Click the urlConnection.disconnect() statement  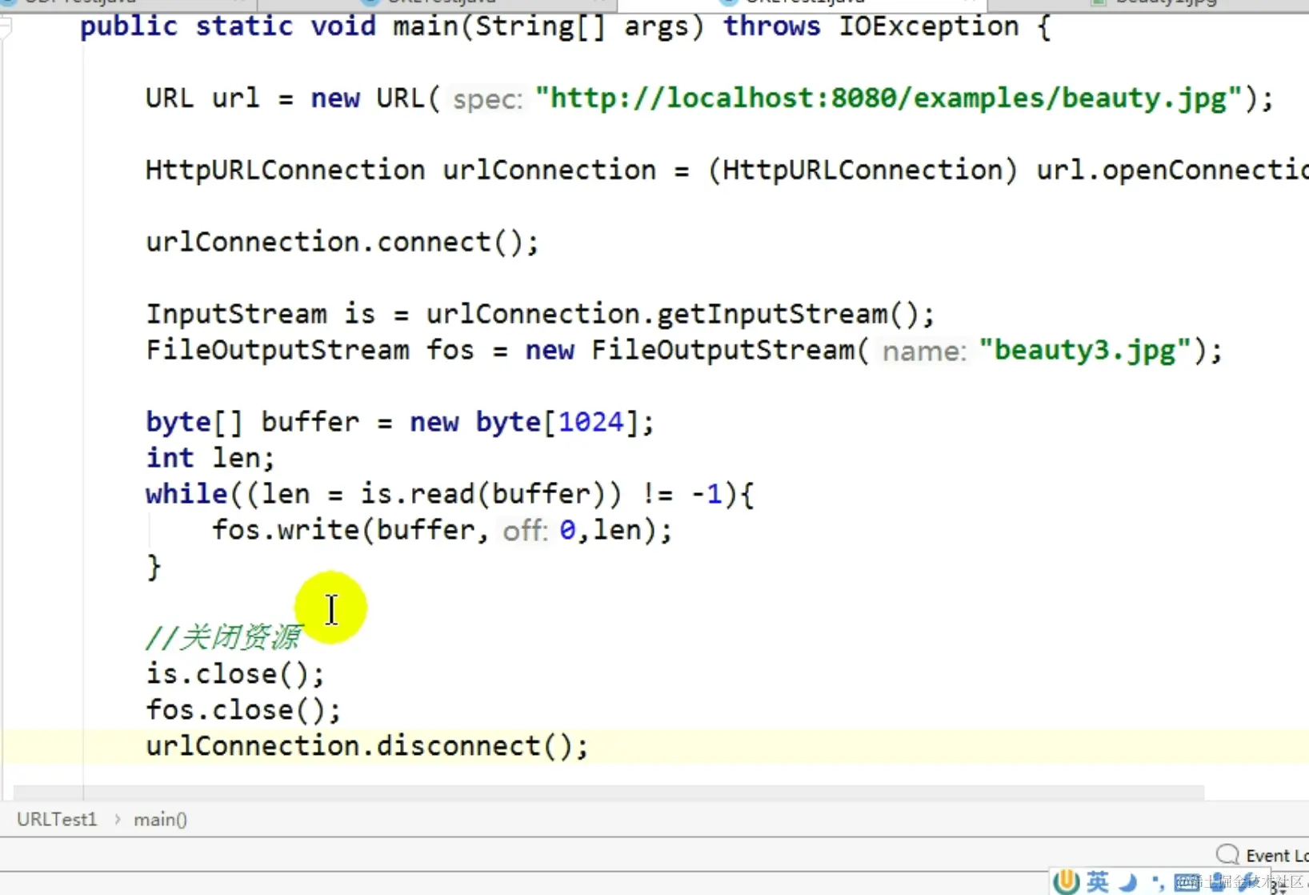[x=367, y=746]
